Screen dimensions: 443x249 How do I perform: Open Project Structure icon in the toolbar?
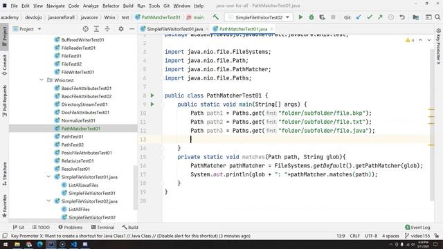[x=415, y=17]
